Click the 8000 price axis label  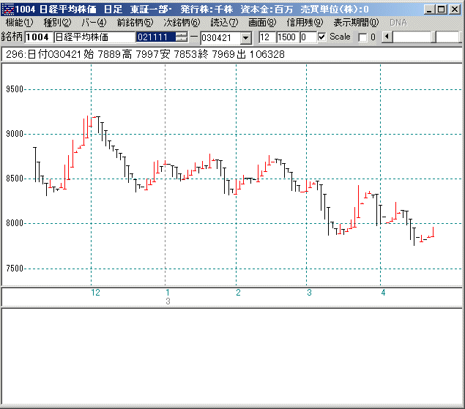pos(14,223)
